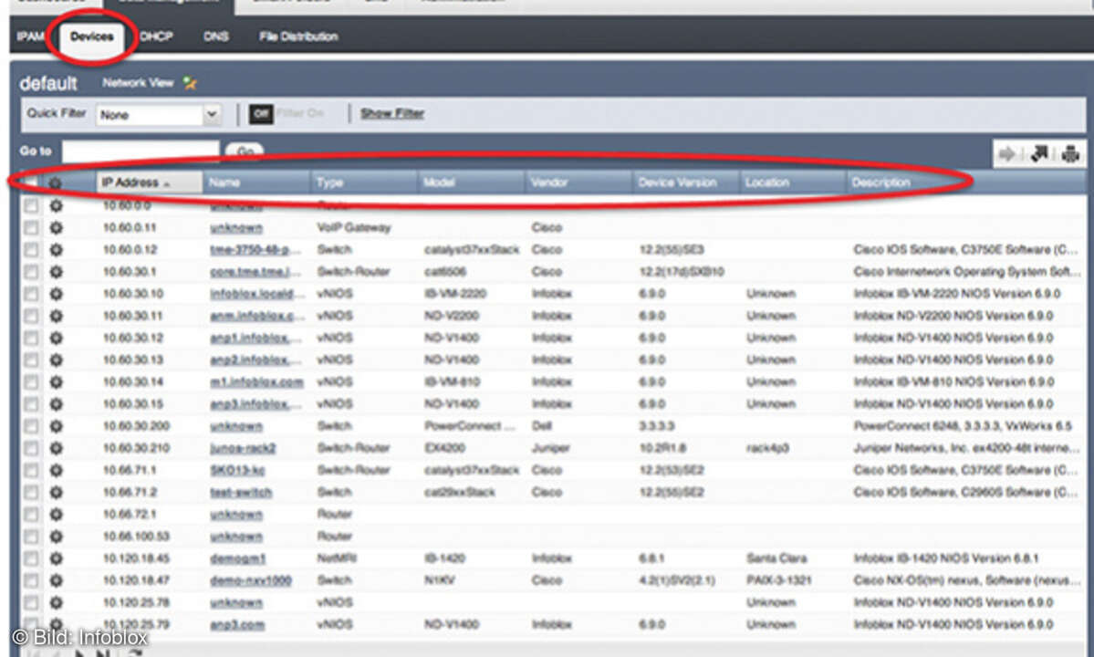Open gear menu for row 10.60.30.15
The height and width of the screenshot is (657, 1094).
(x=56, y=404)
